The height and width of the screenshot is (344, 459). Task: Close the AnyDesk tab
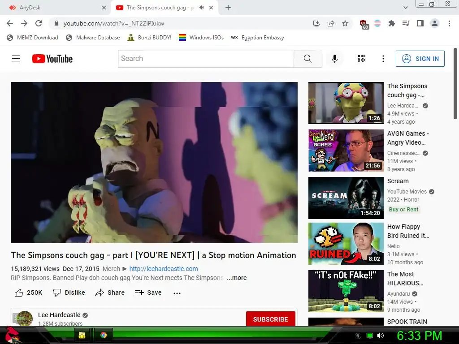(104, 8)
